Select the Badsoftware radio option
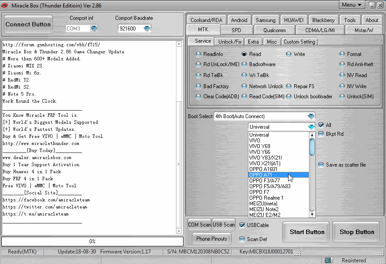 [x=244, y=64]
